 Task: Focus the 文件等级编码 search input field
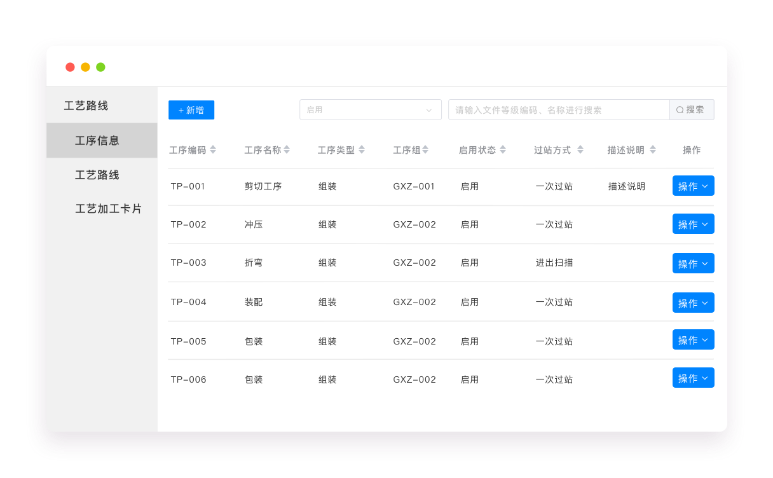[x=559, y=109]
